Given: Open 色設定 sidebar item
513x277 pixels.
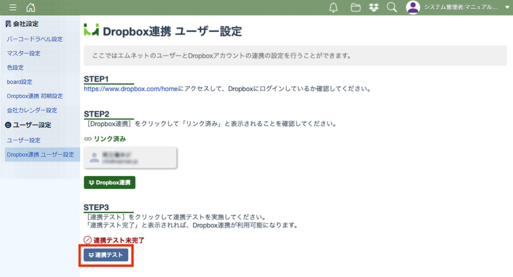Looking at the screenshot, I should [15, 68].
